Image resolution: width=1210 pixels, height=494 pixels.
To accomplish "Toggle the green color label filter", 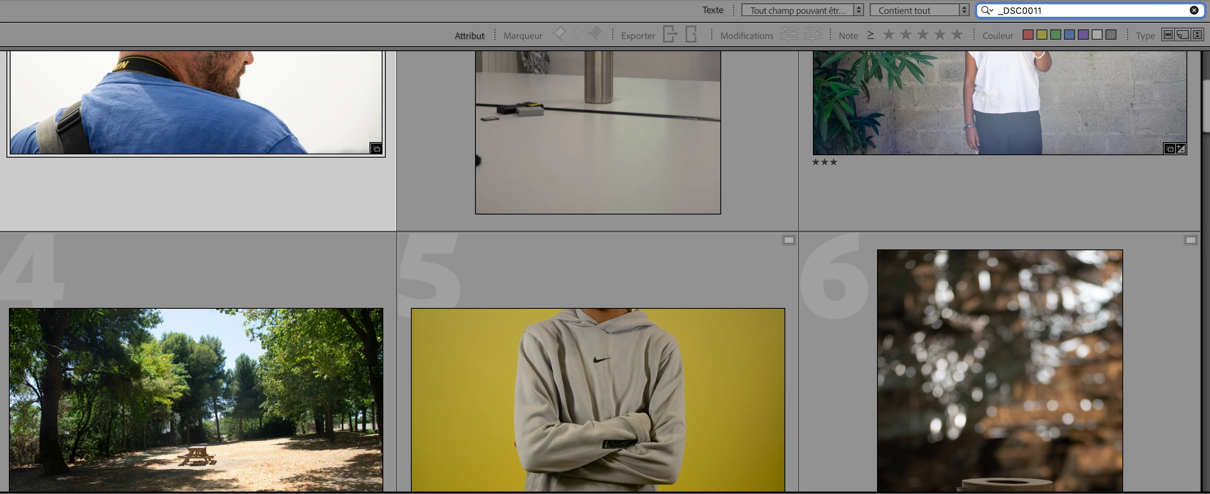I will point(1055,35).
